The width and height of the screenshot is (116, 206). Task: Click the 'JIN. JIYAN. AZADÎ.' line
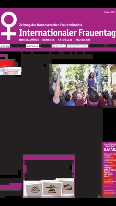[x=109, y=175]
